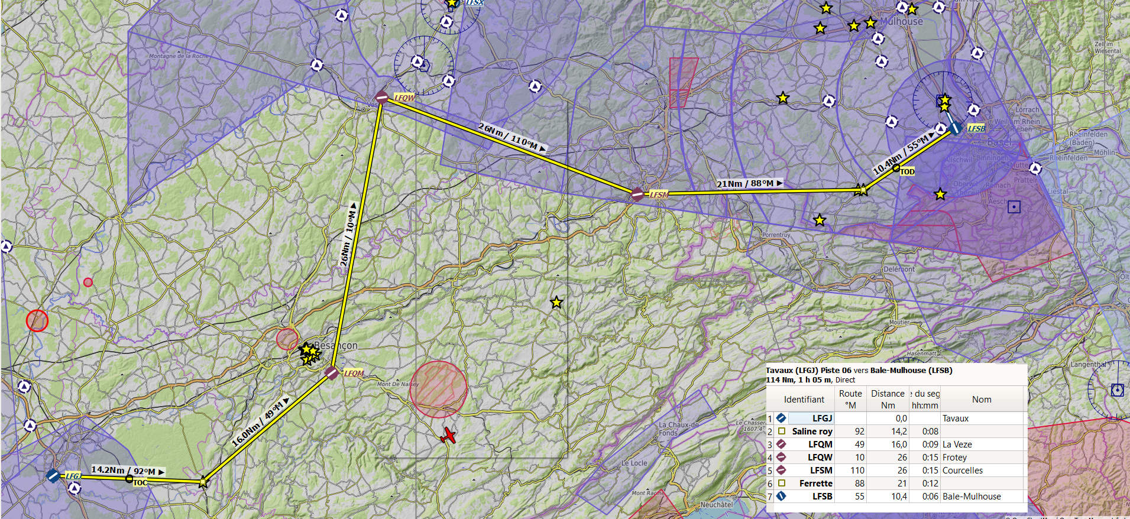Click the Route °M column header
Screen dimensions: 1130x519
[850, 399]
